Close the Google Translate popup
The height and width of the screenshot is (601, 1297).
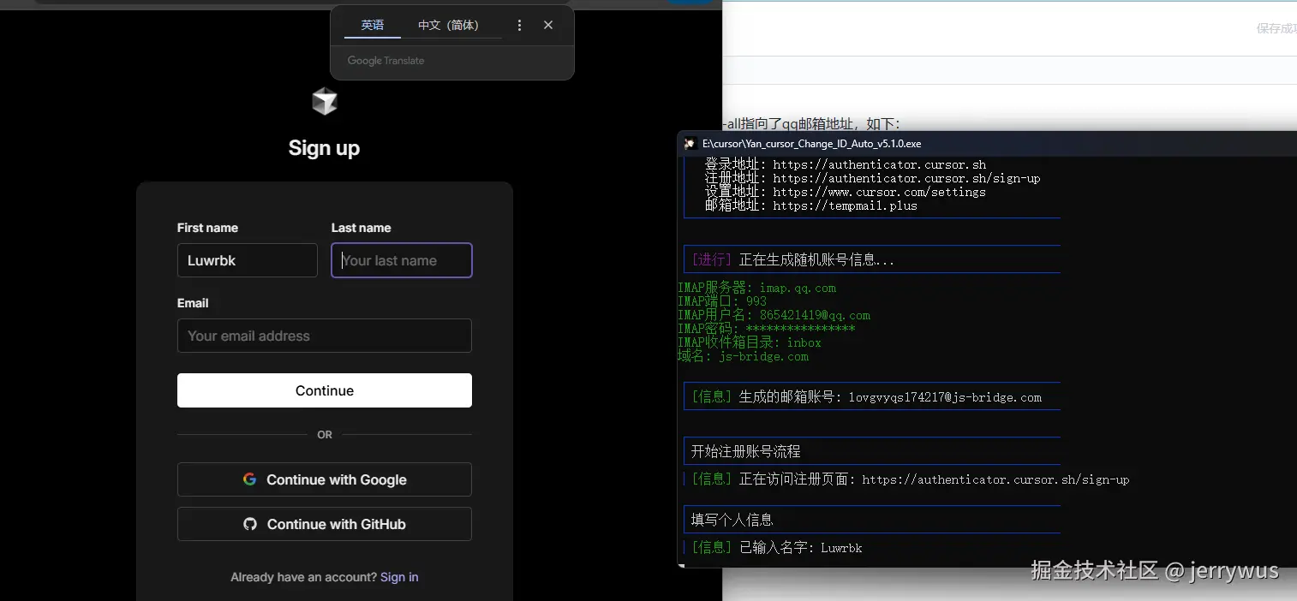[548, 26]
